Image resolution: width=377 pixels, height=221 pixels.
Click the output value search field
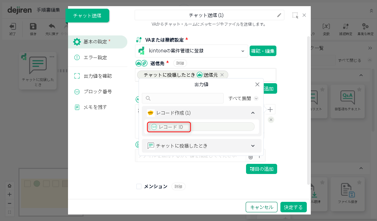[x=183, y=98]
